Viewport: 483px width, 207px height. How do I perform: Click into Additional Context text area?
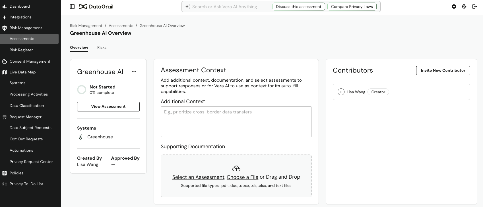pyautogui.click(x=236, y=122)
